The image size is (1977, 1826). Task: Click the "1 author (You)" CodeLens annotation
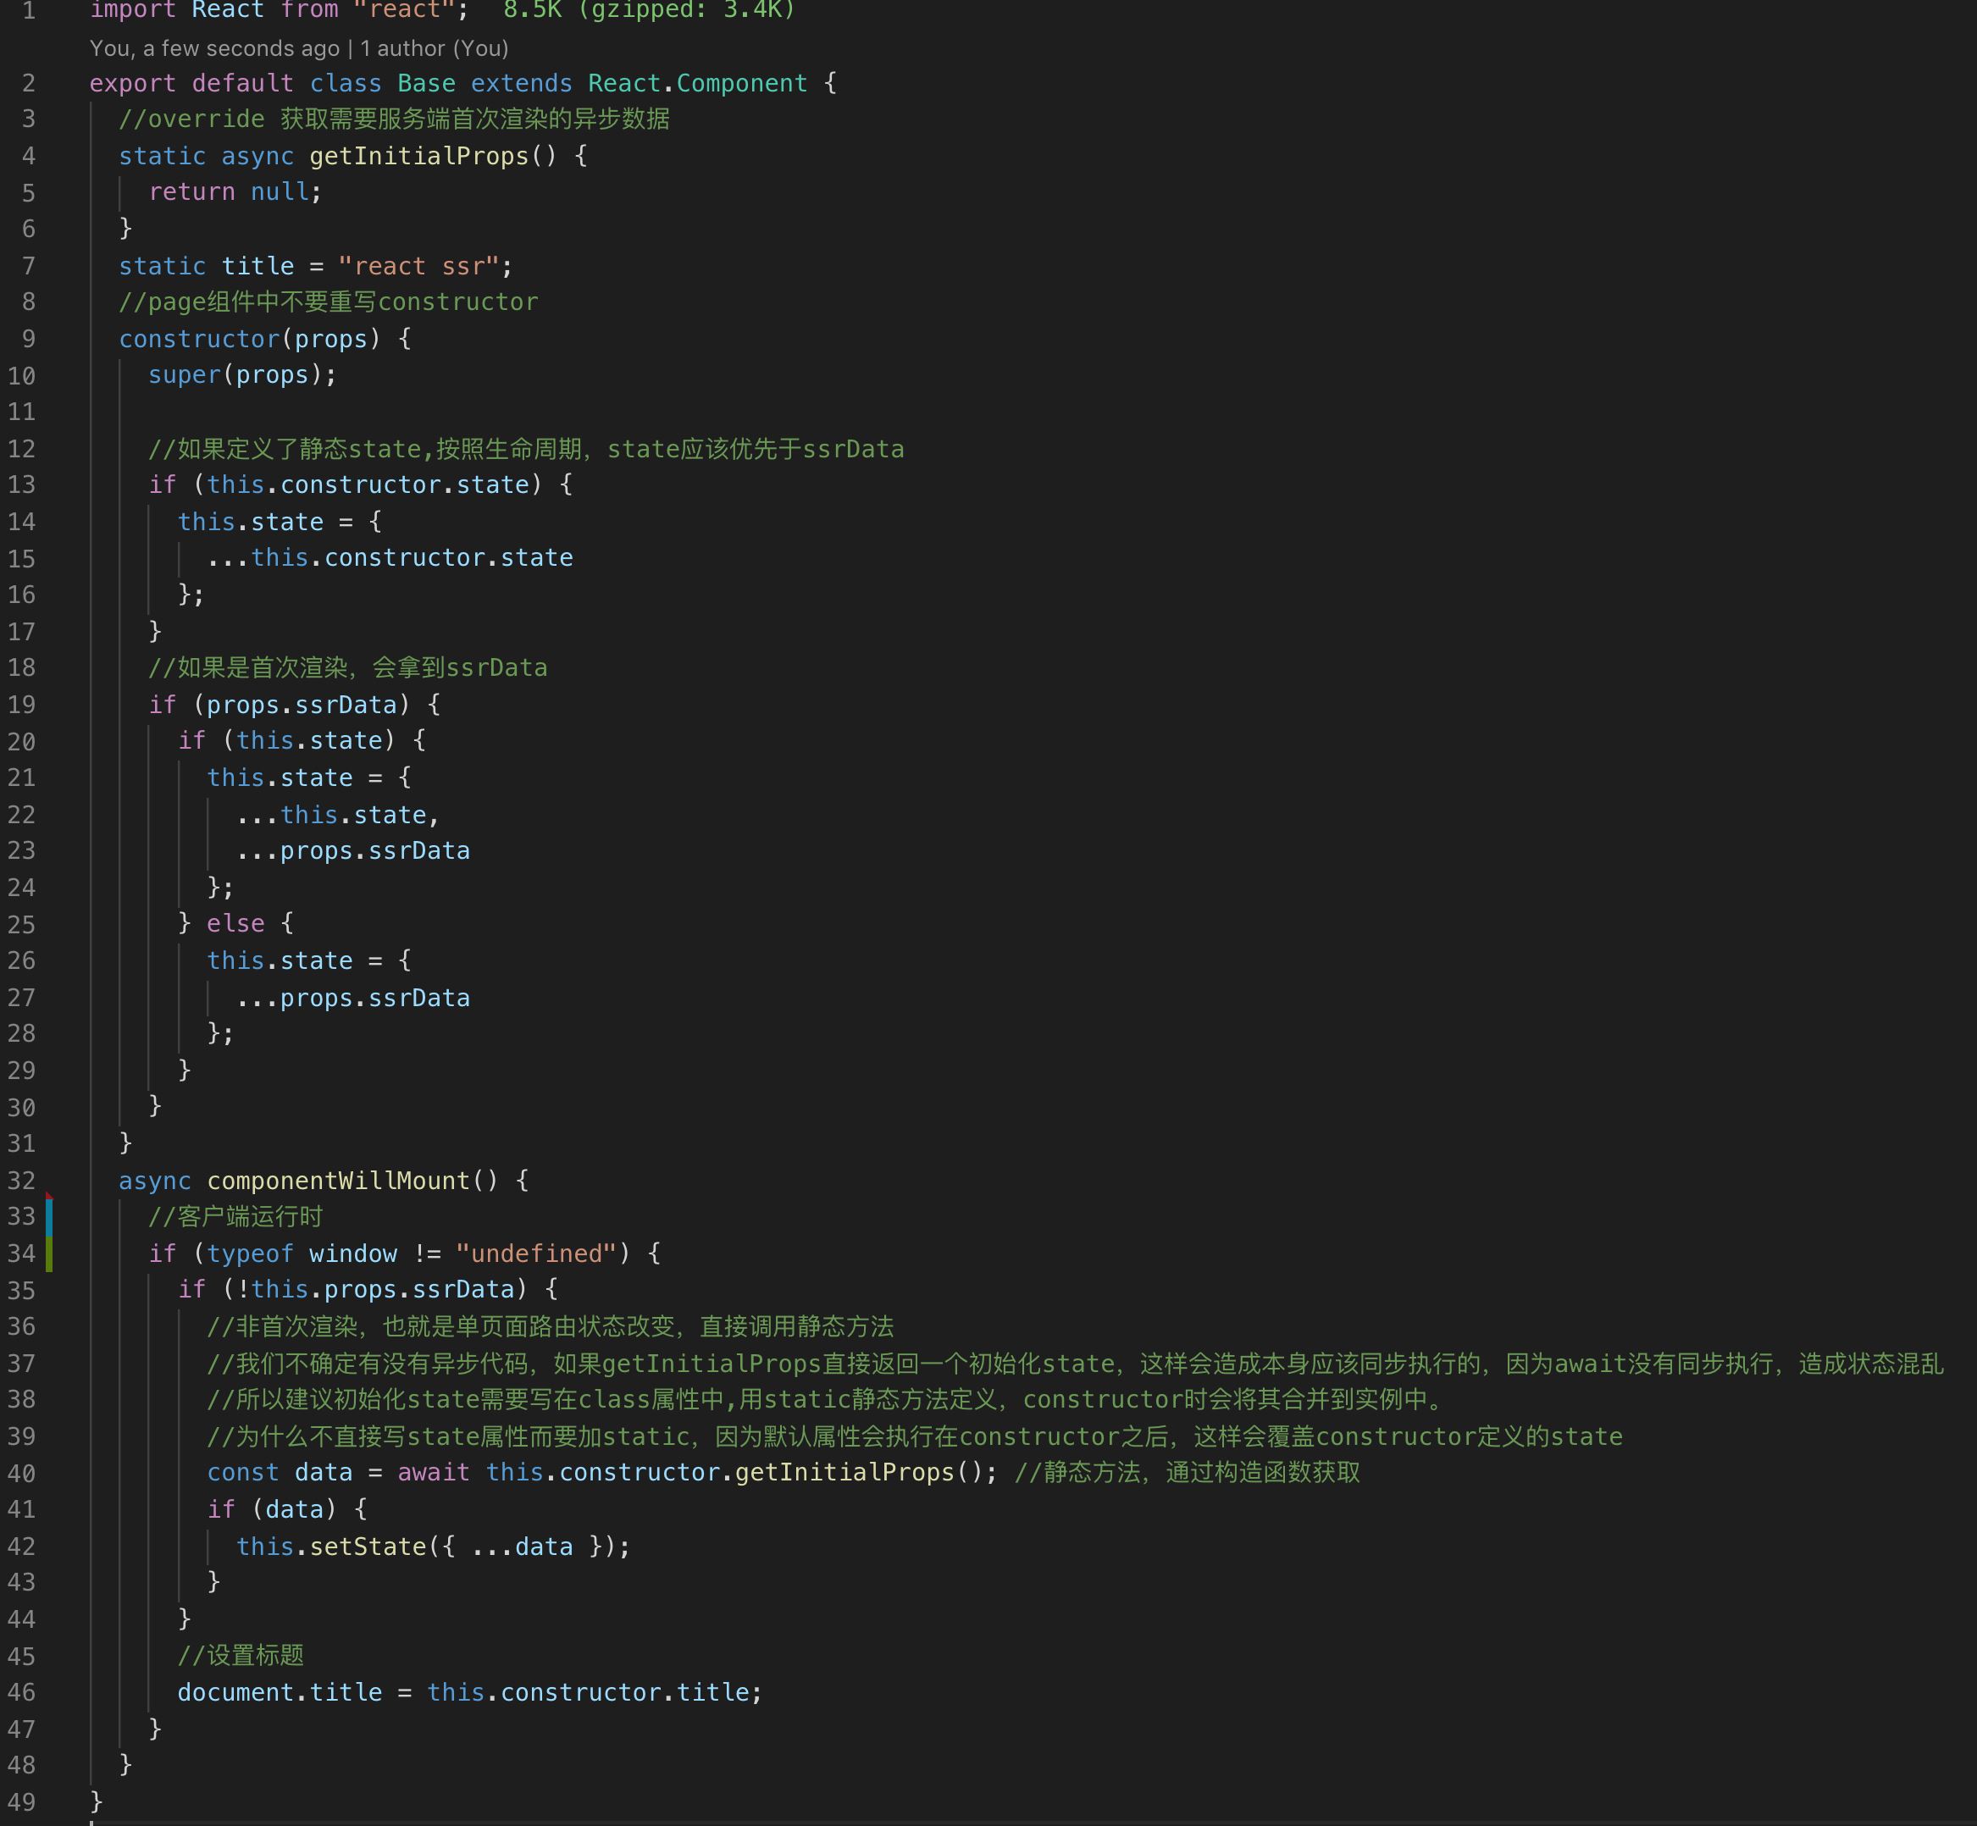(x=434, y=48)
